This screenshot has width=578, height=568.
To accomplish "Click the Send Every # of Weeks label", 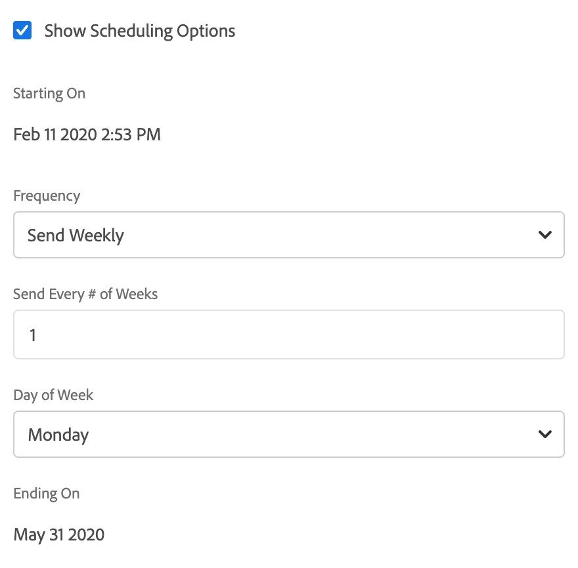I will tap(85, 294).
